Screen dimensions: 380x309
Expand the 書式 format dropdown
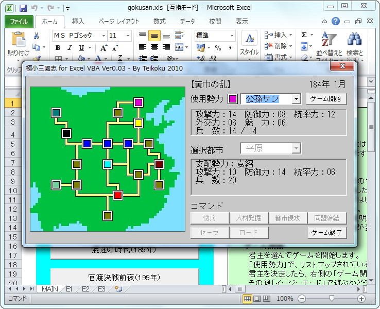click(290, 58)
